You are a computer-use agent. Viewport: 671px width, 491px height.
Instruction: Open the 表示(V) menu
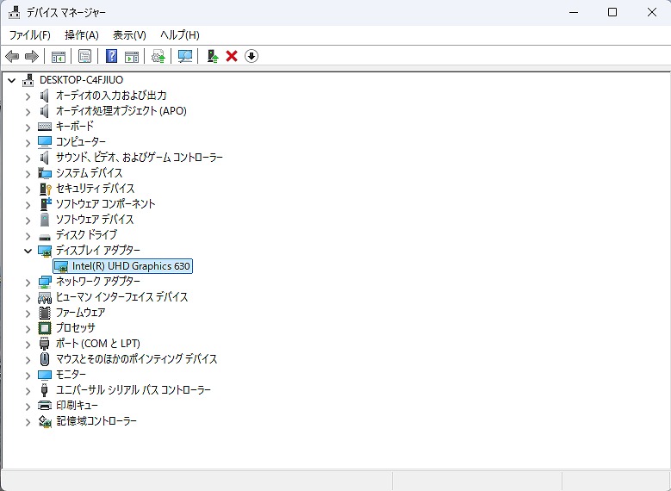point(129,34)
